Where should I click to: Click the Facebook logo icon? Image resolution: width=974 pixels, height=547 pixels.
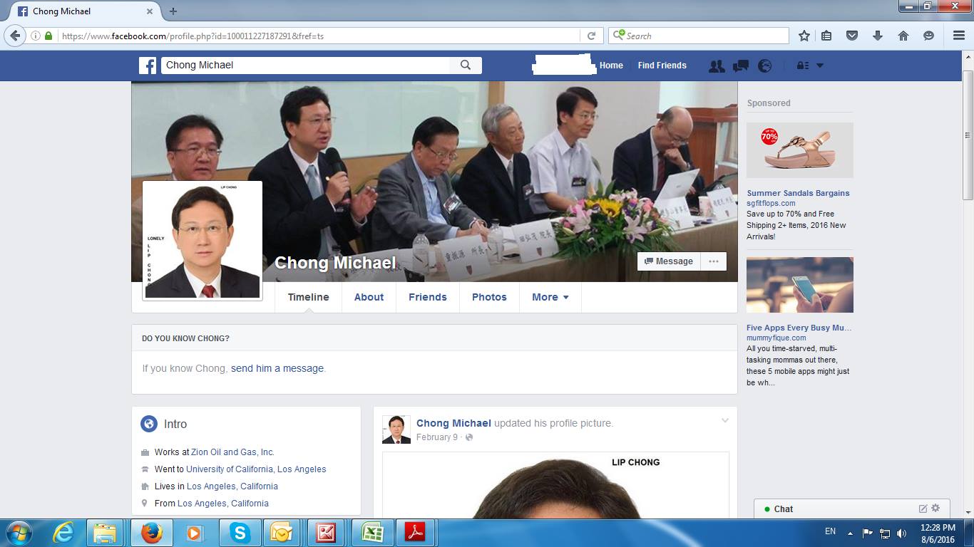tap(148, 66)
